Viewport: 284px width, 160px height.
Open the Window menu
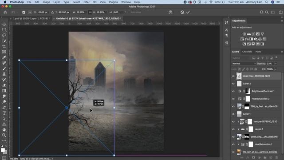point(126,2)
